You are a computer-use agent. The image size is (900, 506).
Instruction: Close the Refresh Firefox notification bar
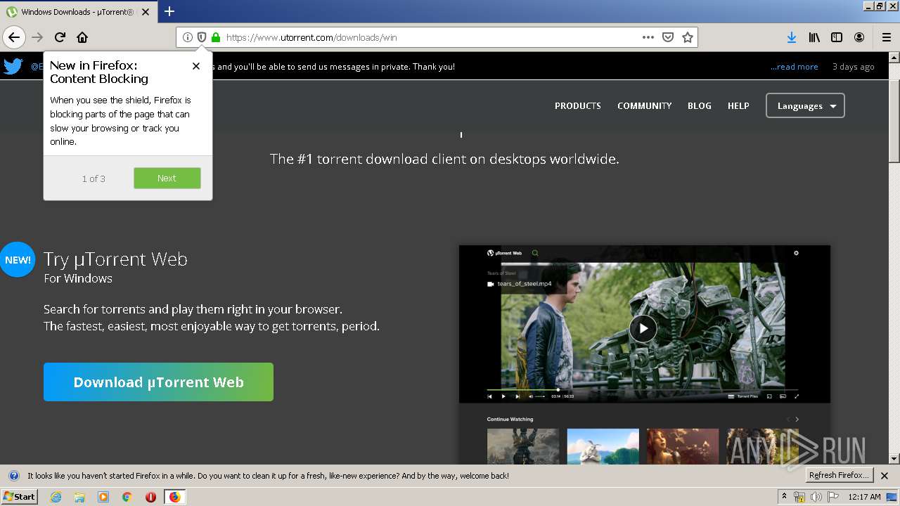point(885,476)
